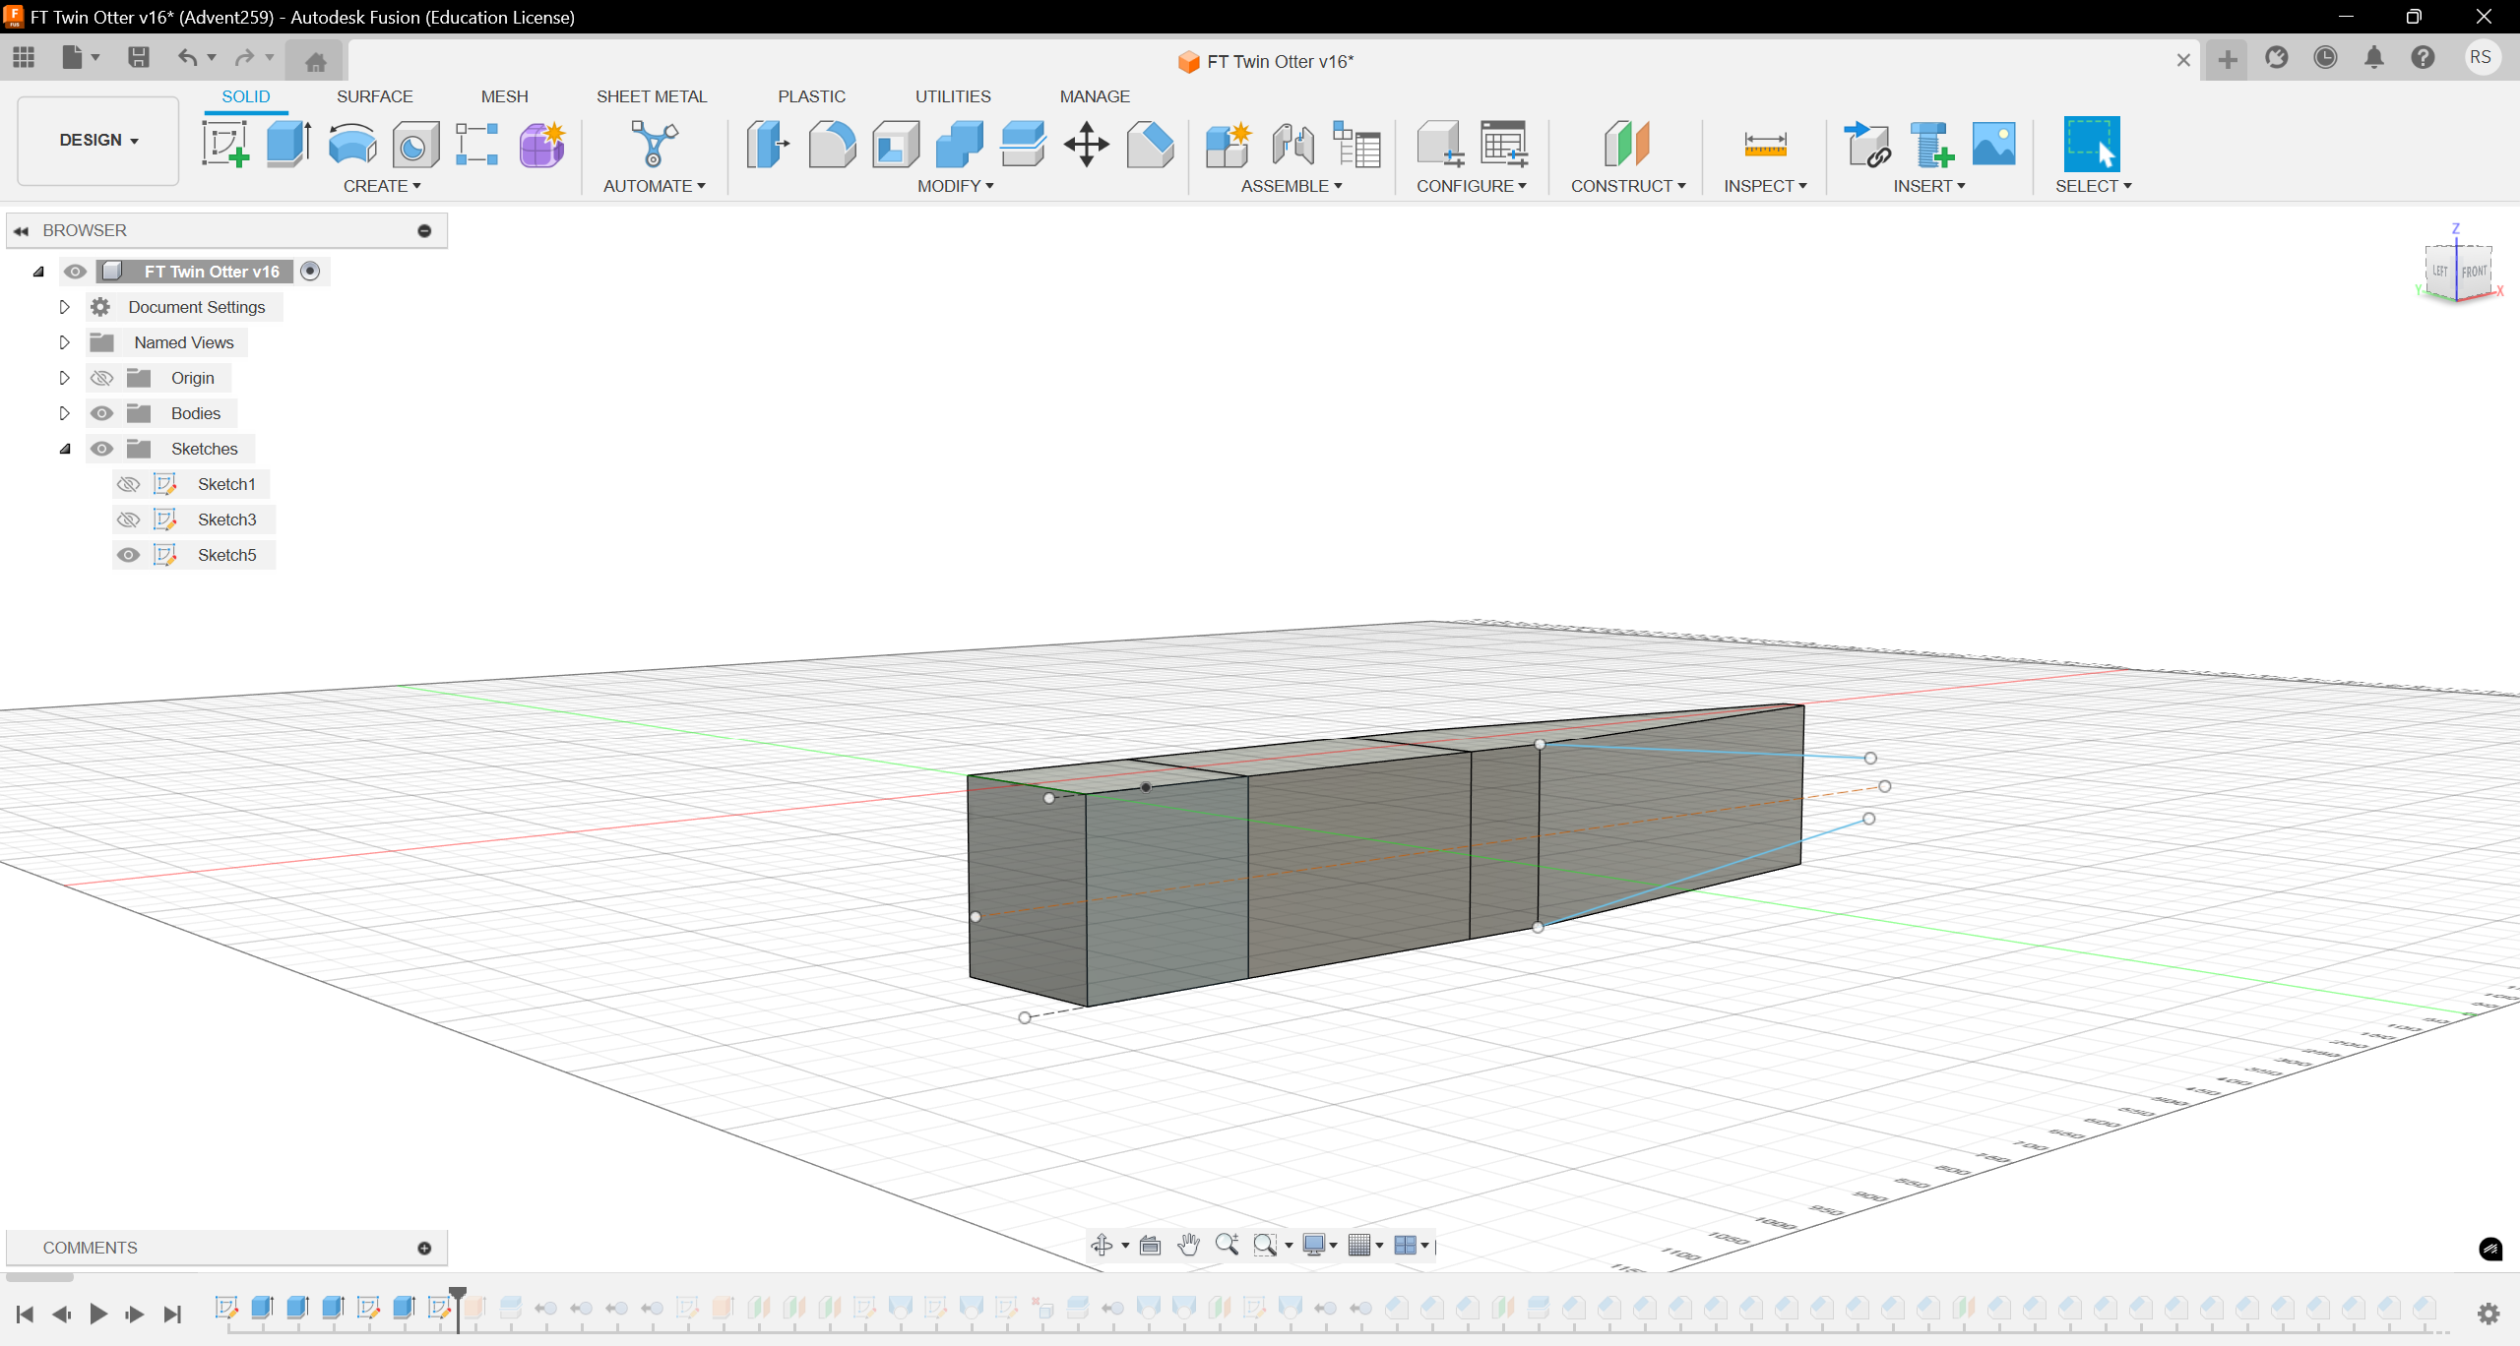2520x1346 pixels.
Task: Switch to the Sheet Metal tab
Action: (652, 95)
